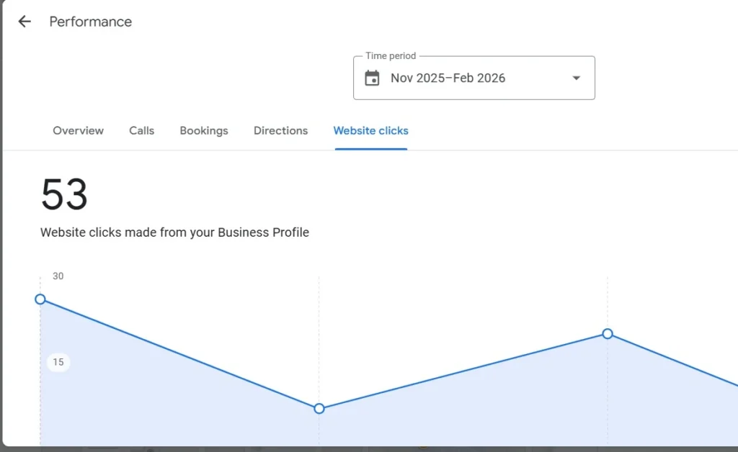Image resolution: width=738 pixels, height=452 pixels.
Task: Click the 53 website clicks metric
Action: click(63, 192)
